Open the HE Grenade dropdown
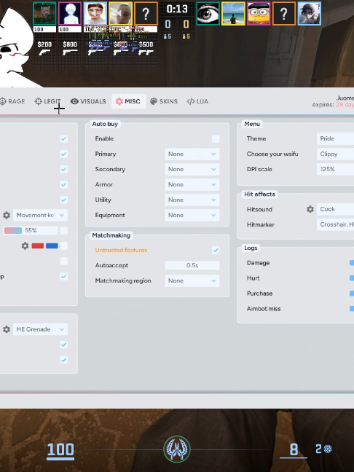Screen dimensions: 354x472 40,329
